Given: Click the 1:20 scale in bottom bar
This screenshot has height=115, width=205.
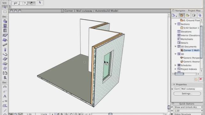Looking at the screenshot, I should tap(29, 114).
